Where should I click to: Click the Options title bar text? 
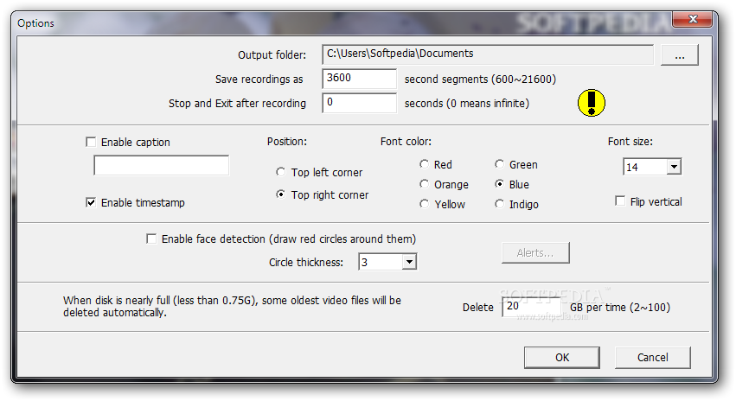click(35, 23)
